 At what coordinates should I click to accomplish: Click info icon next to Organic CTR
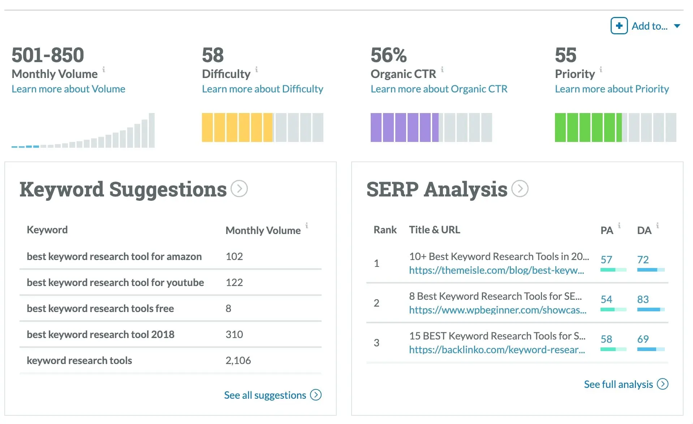[442, 69]
